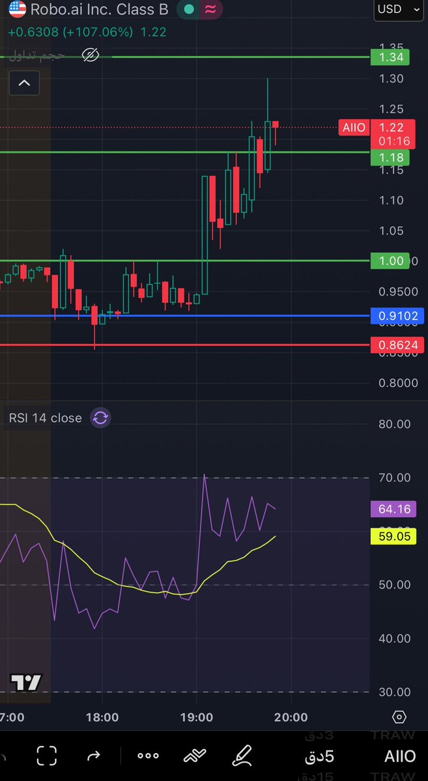Open the USD currency dropdown
This screenshot has width=428, height=781.
(x=398, y=10)
